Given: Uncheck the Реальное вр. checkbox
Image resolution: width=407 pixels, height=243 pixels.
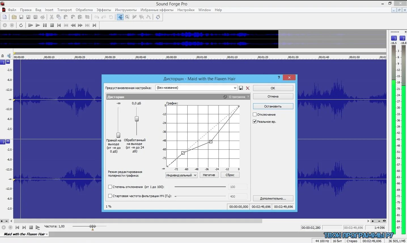Looking at the screenshot, I should point(255,122).
